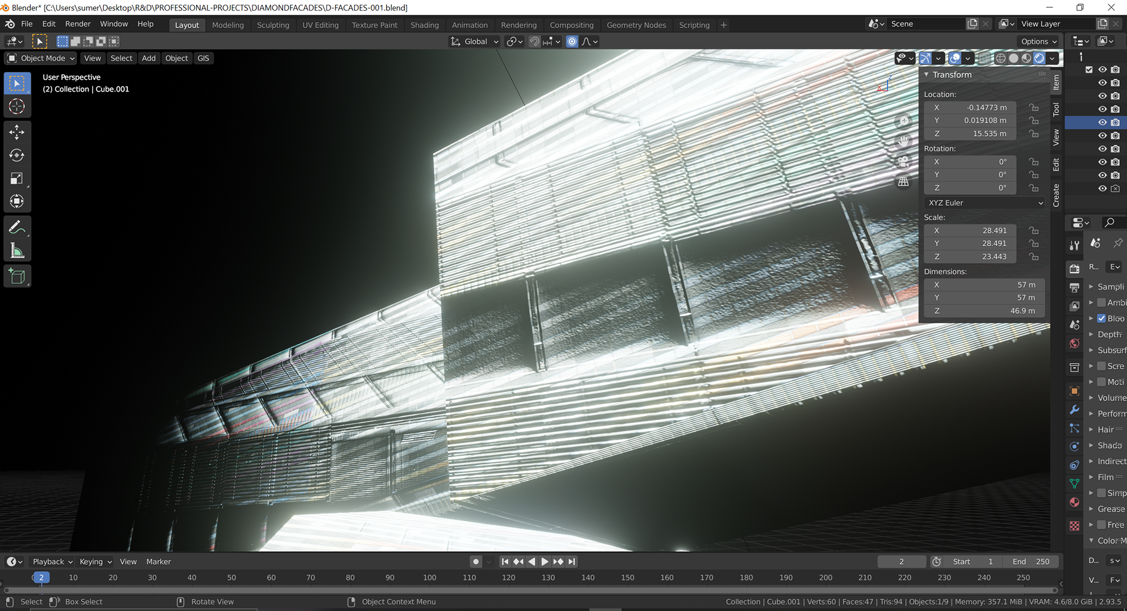Enable the Motion Blur checkbox
The width and height of the screenshot is (1127, 611).
pos(1102,382)
